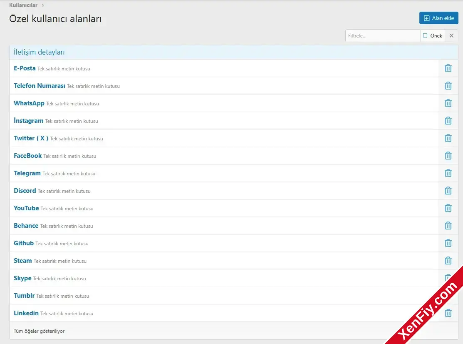Remove the İnstagram field using trash icon
463x344 pixels.
[448, 121]
